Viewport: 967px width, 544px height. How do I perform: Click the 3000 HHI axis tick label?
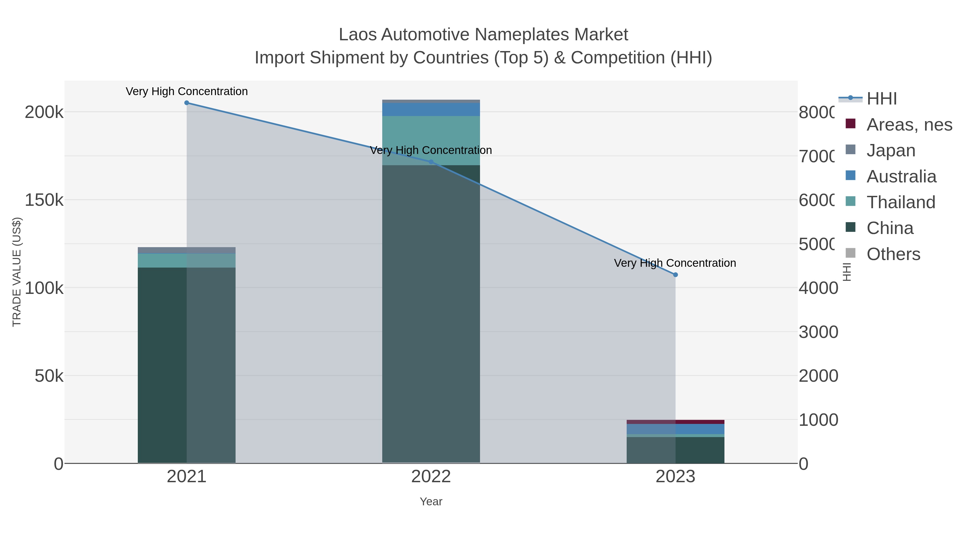pyautogui.click(x=818, y=332)
